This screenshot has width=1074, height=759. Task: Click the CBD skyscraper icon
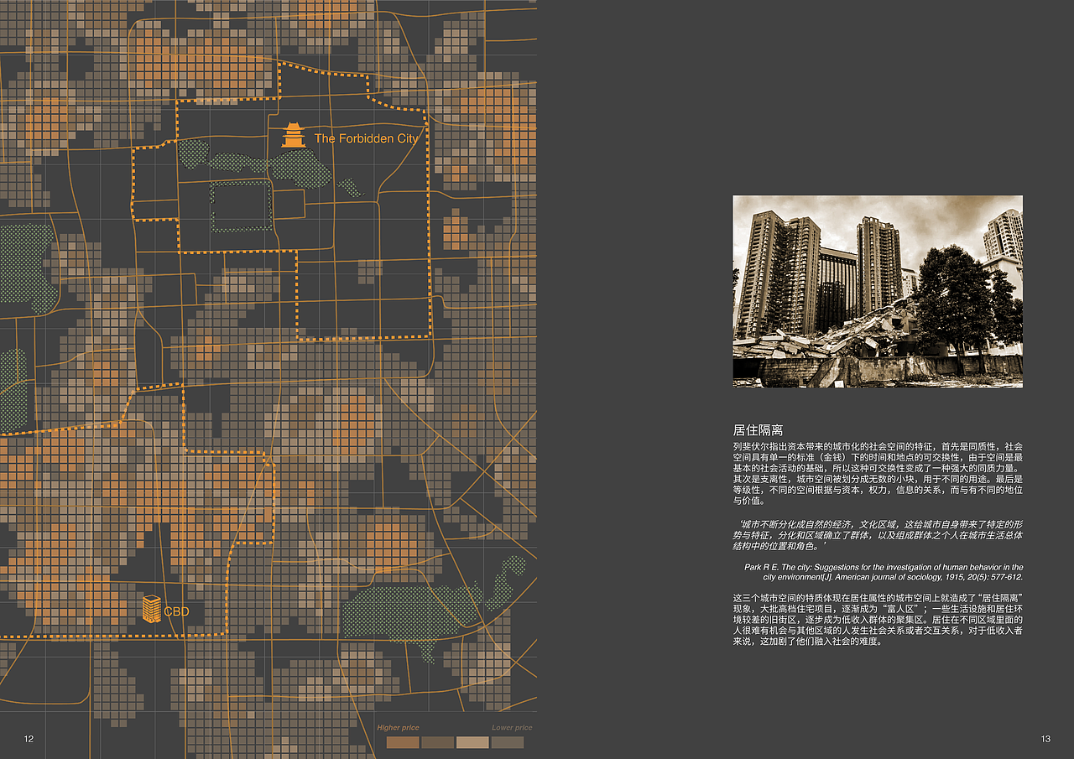(151, 609)
